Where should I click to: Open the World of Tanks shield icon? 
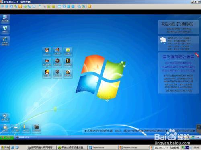tap(57, 74)
